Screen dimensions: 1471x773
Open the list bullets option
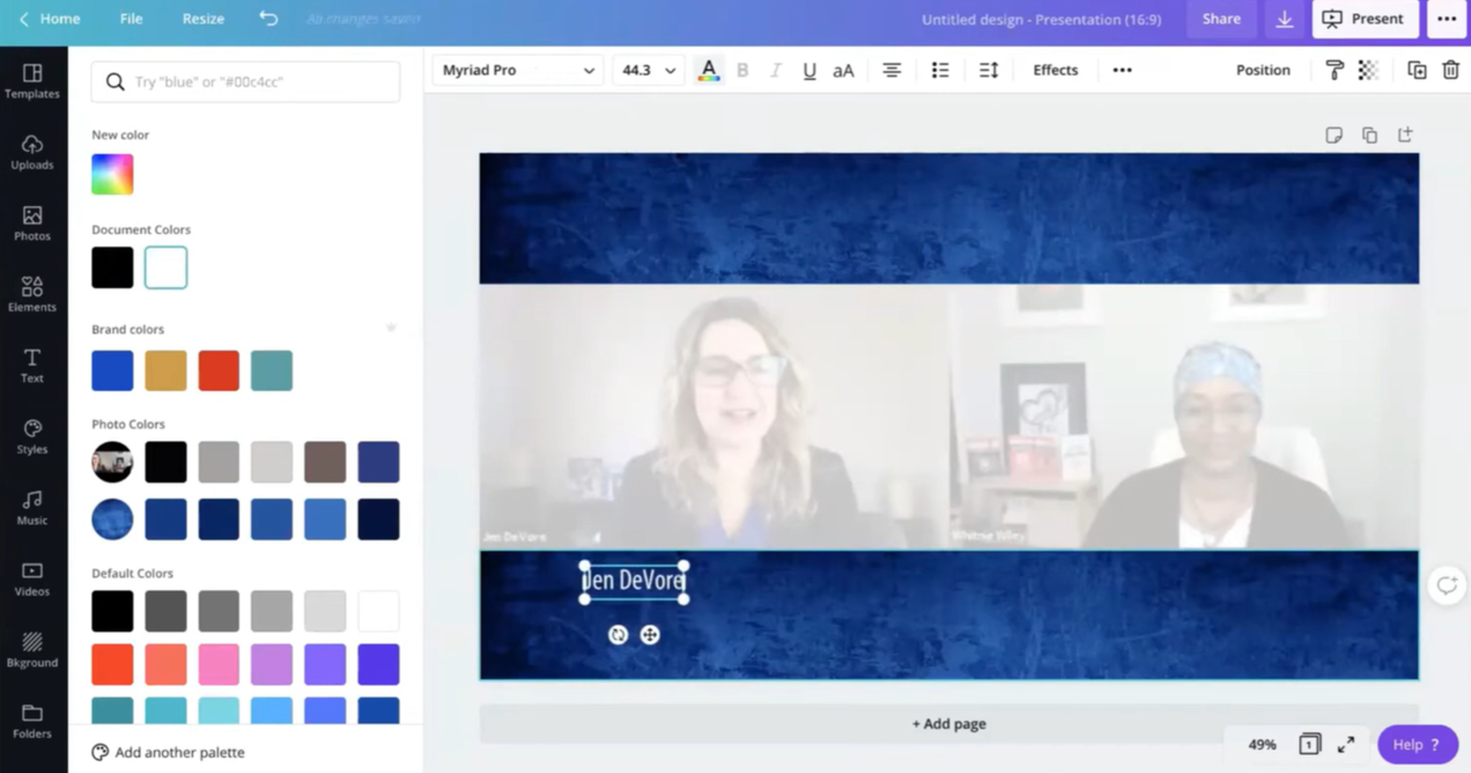click(940, 70)
